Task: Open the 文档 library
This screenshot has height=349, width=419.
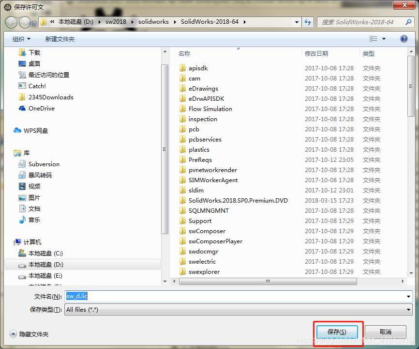Action: [x=30, y=209]
